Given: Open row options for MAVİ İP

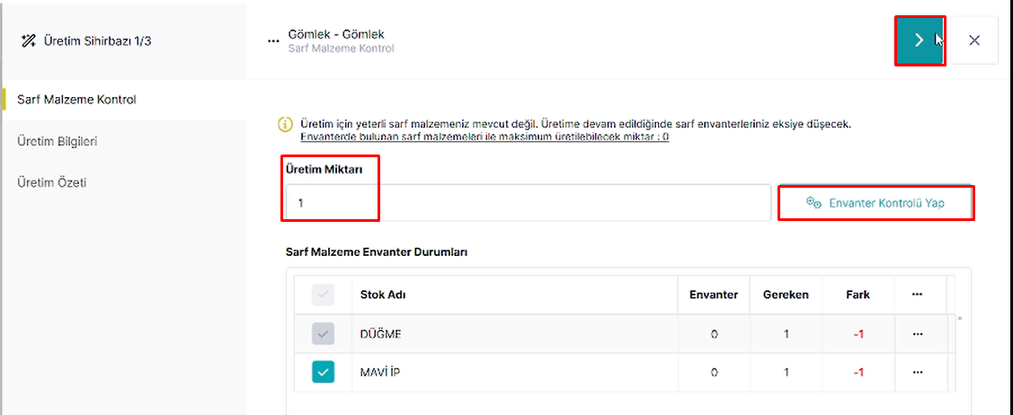Looking at the screenshot, I should pos(917,372).
